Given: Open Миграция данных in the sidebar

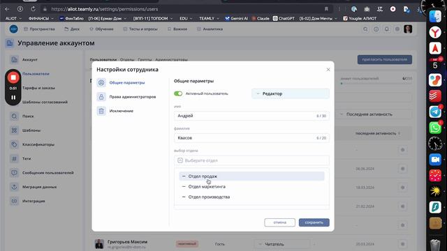Looking at the screenshot, I should point(39,187).
